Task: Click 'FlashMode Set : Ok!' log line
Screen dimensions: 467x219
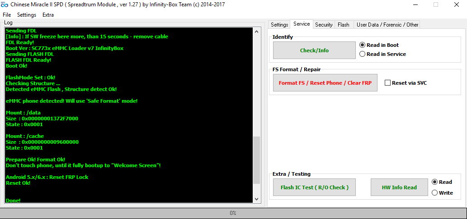Action: coord(30,78)
